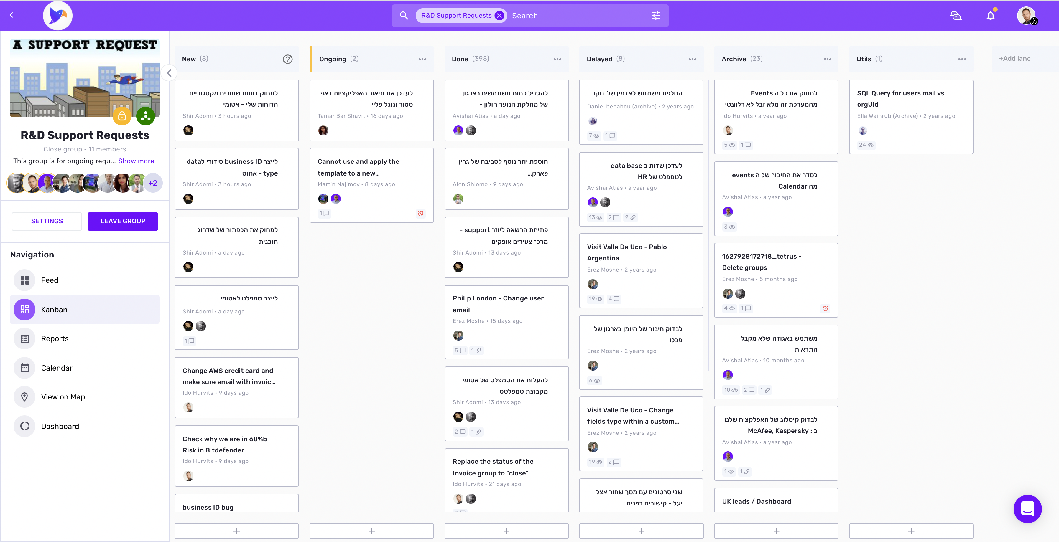Open the Archive lane three-dot menu

click(x=827, y=59)
